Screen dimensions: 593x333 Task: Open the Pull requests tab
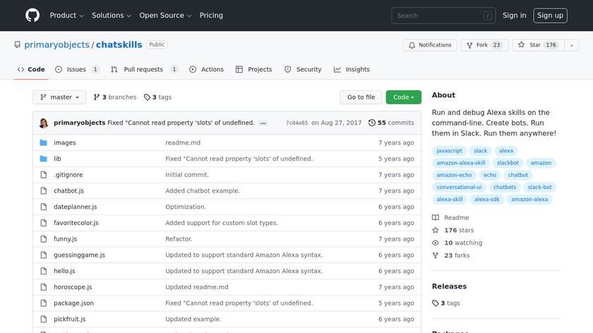pyautogui.click(x=143, y=70)
